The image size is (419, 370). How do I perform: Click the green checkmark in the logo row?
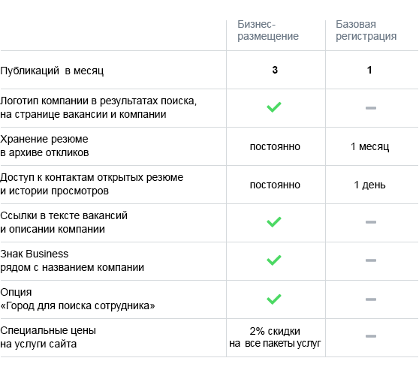coord(274,107)
